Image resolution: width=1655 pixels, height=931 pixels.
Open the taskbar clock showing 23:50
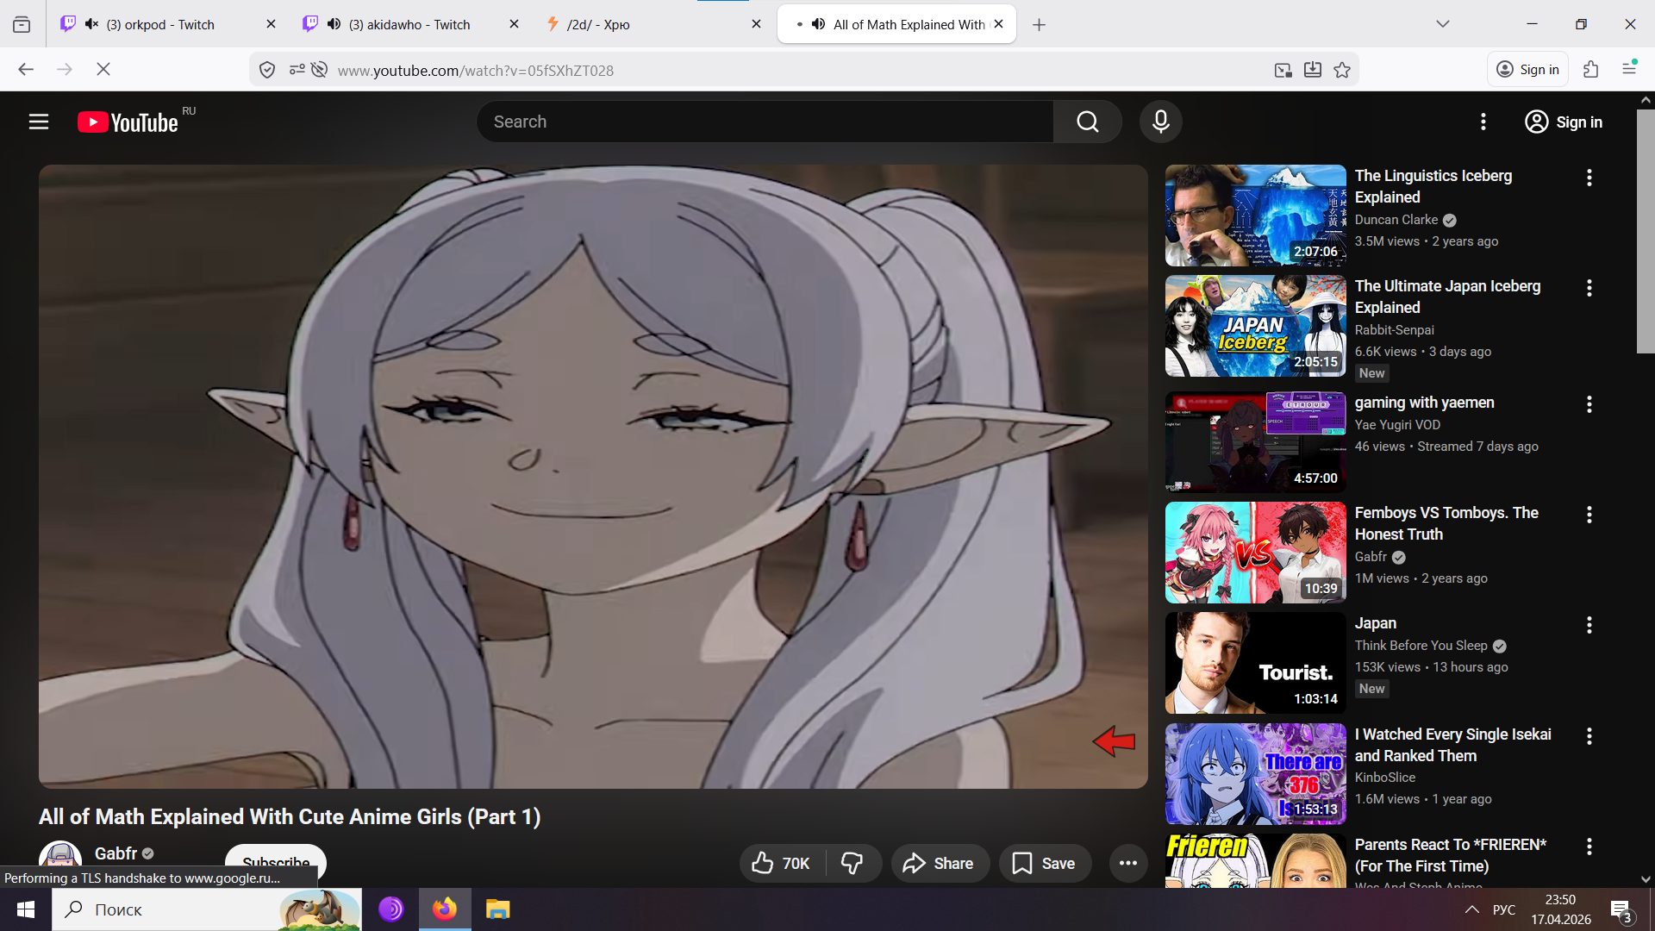click(1561, 909)
